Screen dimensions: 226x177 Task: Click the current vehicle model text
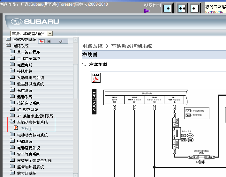[54, 4]
